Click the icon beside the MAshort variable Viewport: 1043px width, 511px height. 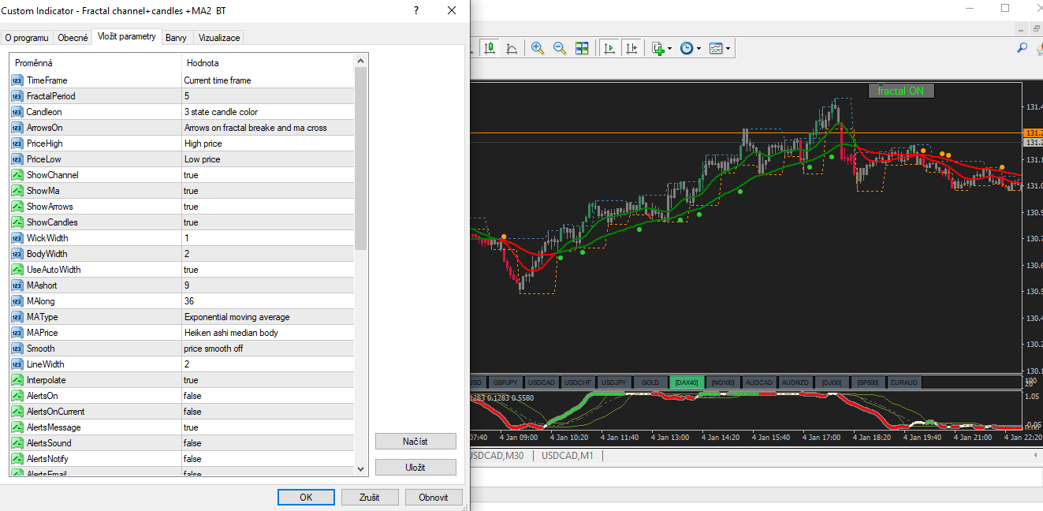(17, 285)
